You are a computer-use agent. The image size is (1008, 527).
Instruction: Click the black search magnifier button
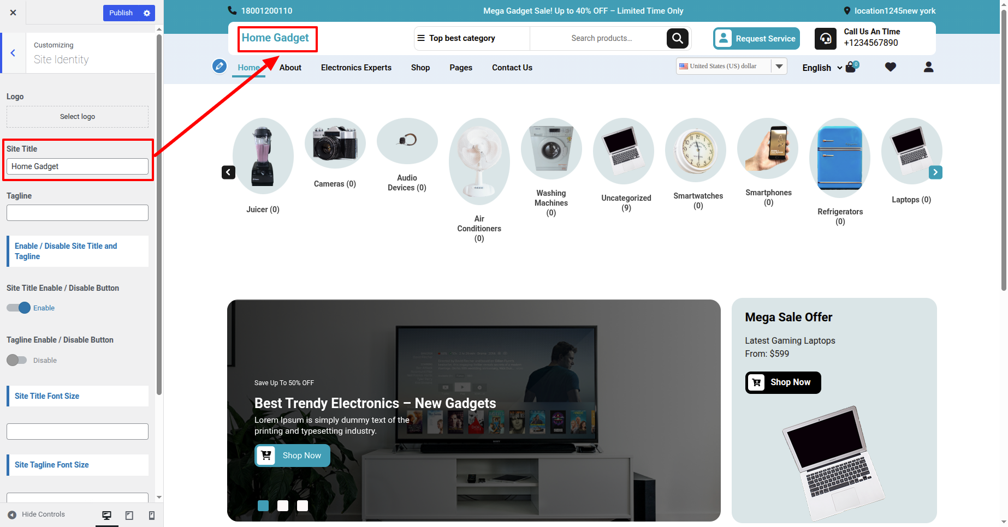(x=677, y=38)
